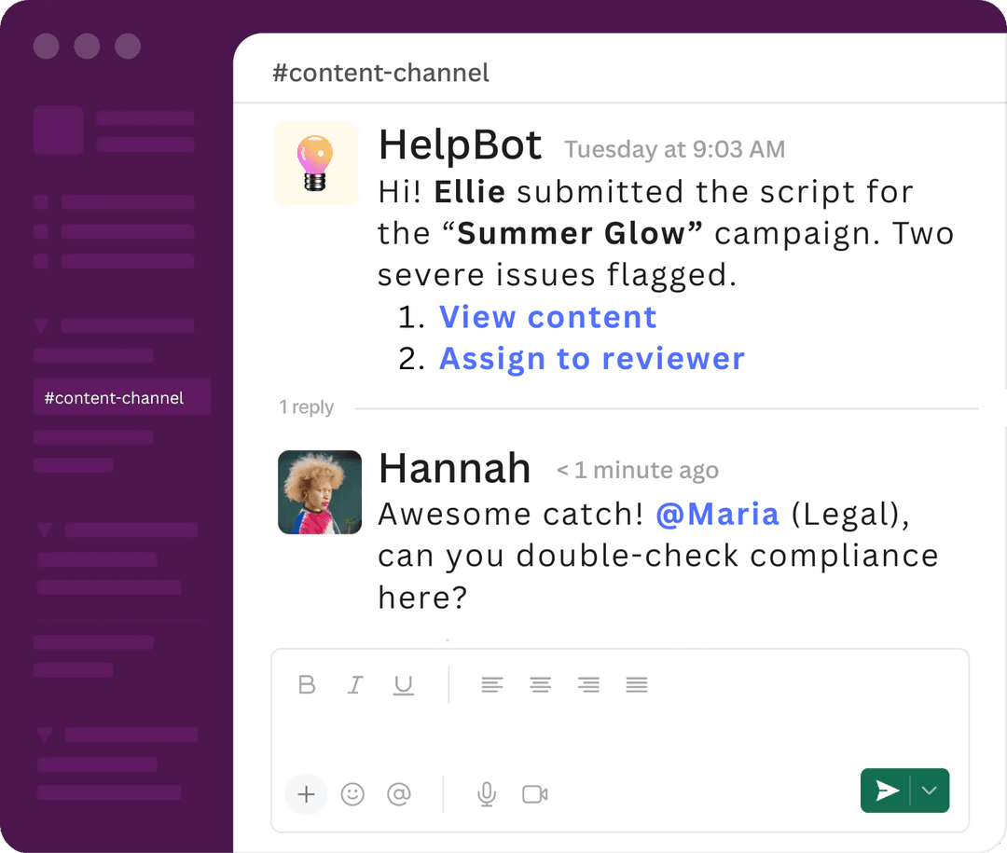Record audio with the microphone icon
Viewport: 1007px width, 853px height.
(486, 794)
